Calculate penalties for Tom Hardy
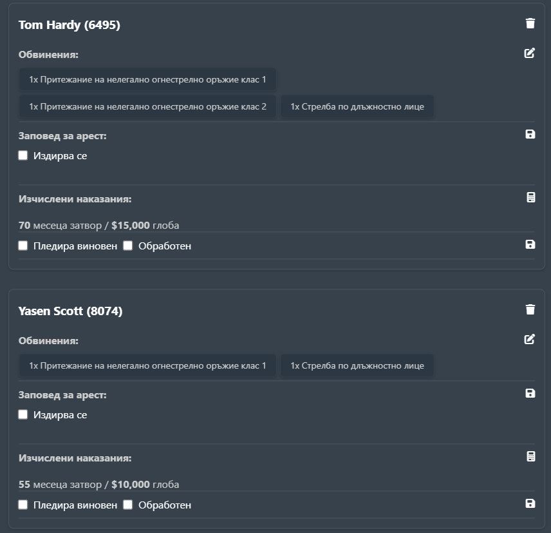551x533 pixels. [x=530, y=198]
